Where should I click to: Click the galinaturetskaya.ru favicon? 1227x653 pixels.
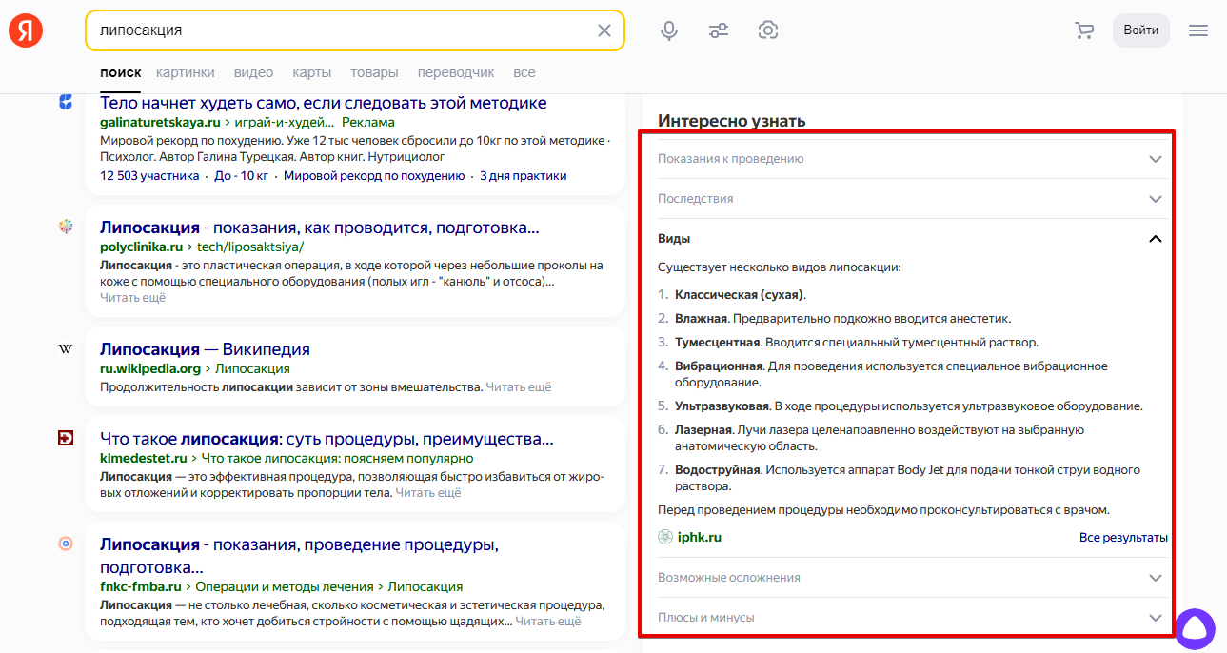pyautogui.click(x=66, y=102)
